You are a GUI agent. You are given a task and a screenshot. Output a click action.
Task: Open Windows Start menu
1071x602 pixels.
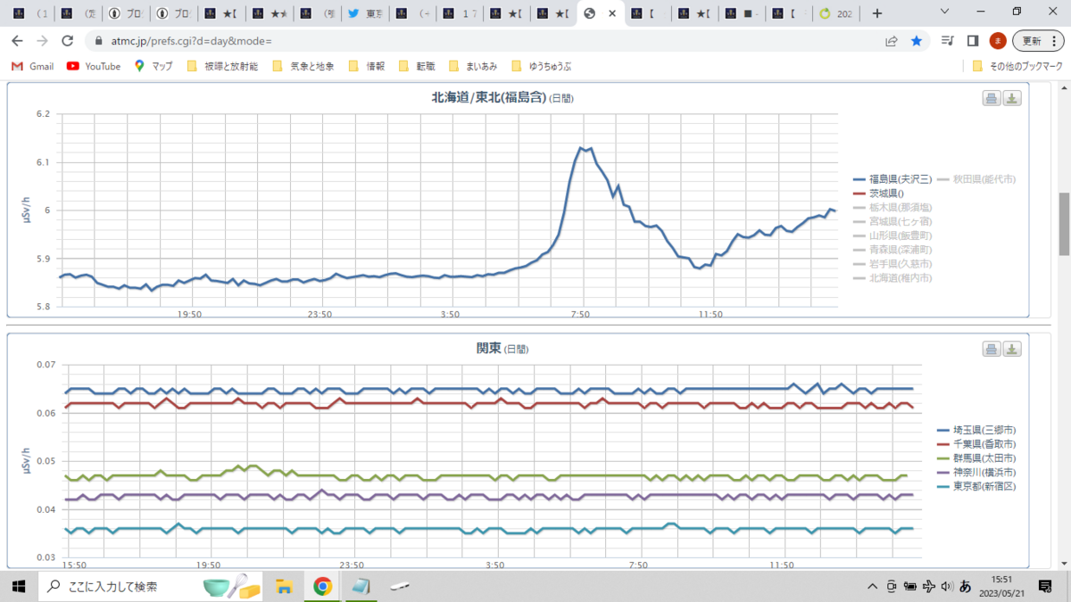[18, 586]
